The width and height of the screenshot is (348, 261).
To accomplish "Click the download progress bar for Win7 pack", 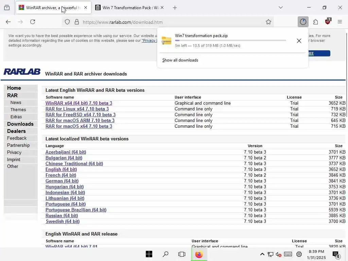I will 230,41.
